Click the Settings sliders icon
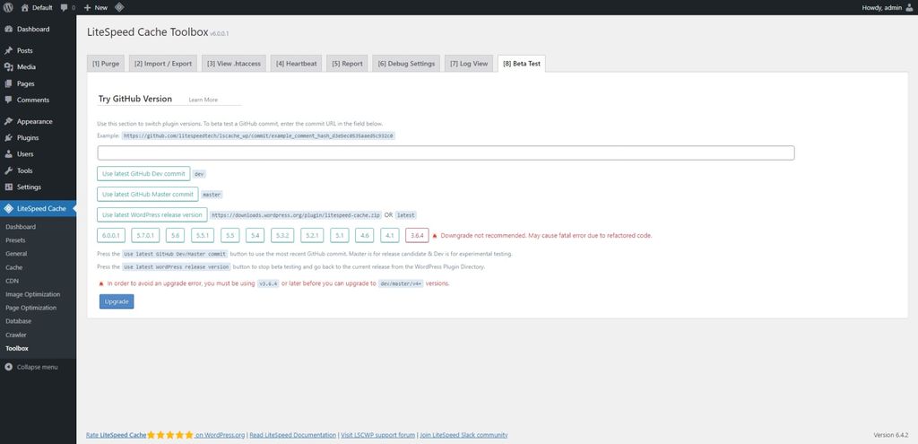The image size is (918, 444). click(8, 187)
